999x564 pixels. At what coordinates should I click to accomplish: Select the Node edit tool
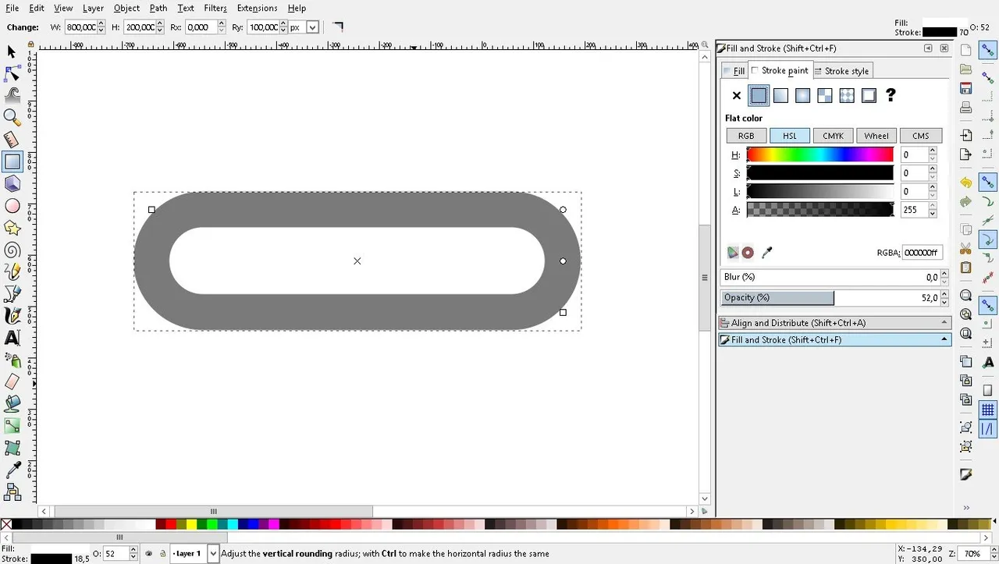(x=12, y=73)
